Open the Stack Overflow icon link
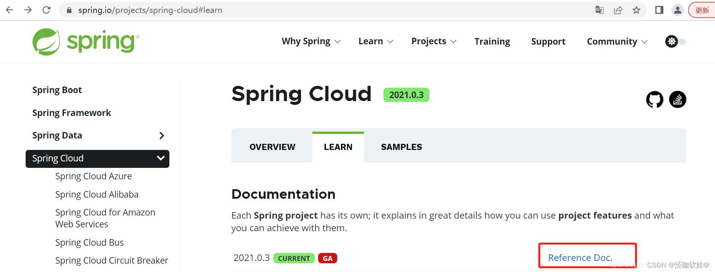715x272 pixels. pyautogui.click(x=678, y=100)
